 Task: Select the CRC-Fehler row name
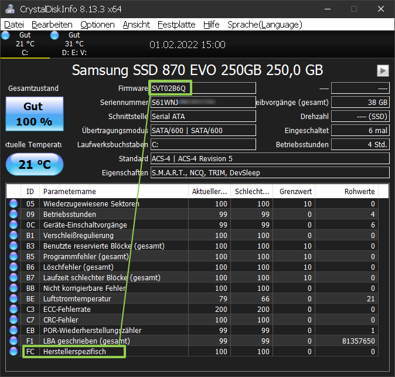(61, 320)
